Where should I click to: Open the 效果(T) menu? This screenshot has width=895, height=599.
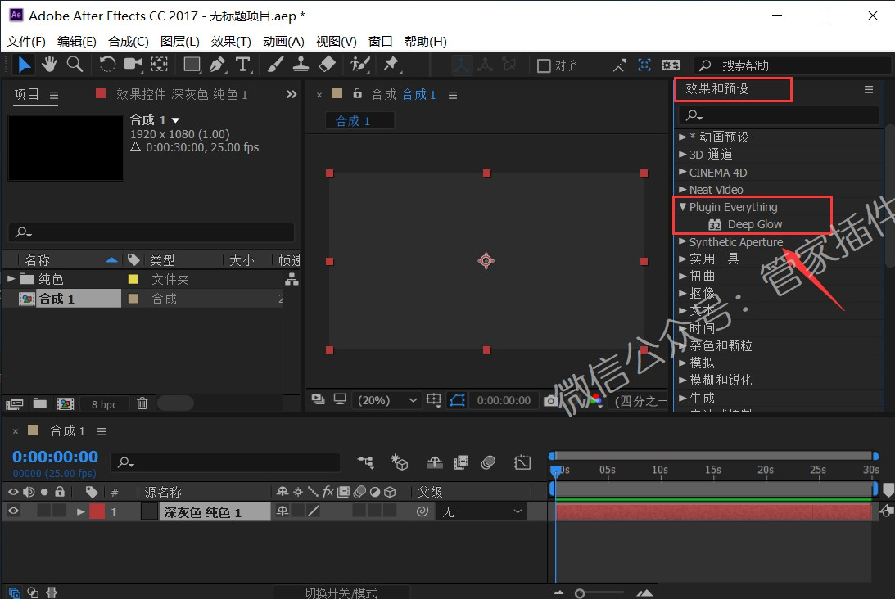click(x=231, y=41)
